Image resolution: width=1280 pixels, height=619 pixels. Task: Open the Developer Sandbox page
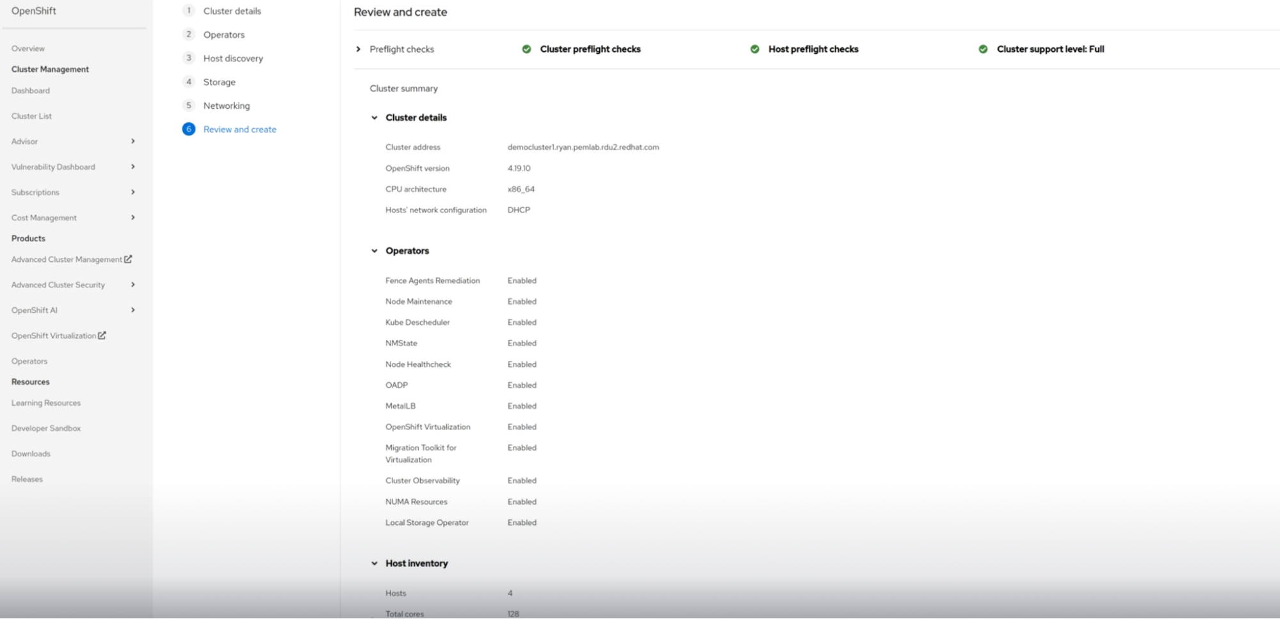[45, 428]
